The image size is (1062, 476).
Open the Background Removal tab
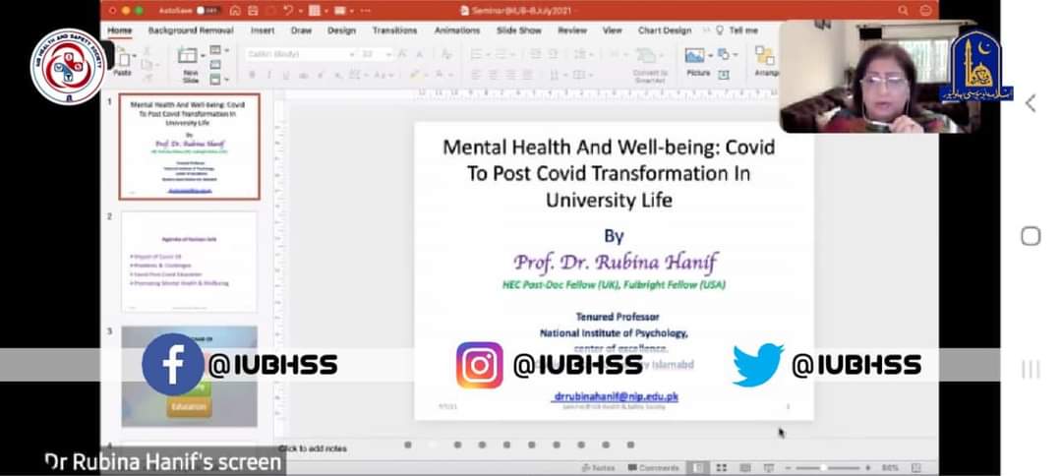[x=191, y=30]
